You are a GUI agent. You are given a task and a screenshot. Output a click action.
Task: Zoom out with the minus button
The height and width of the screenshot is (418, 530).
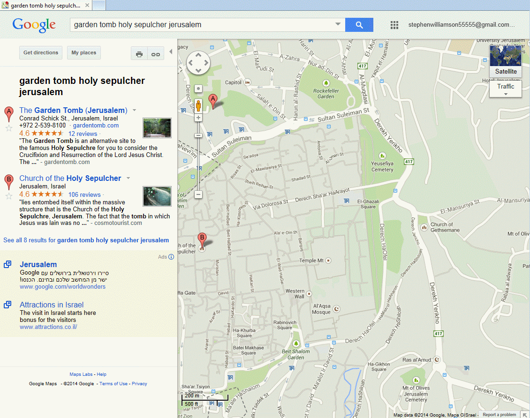point(198,194)
